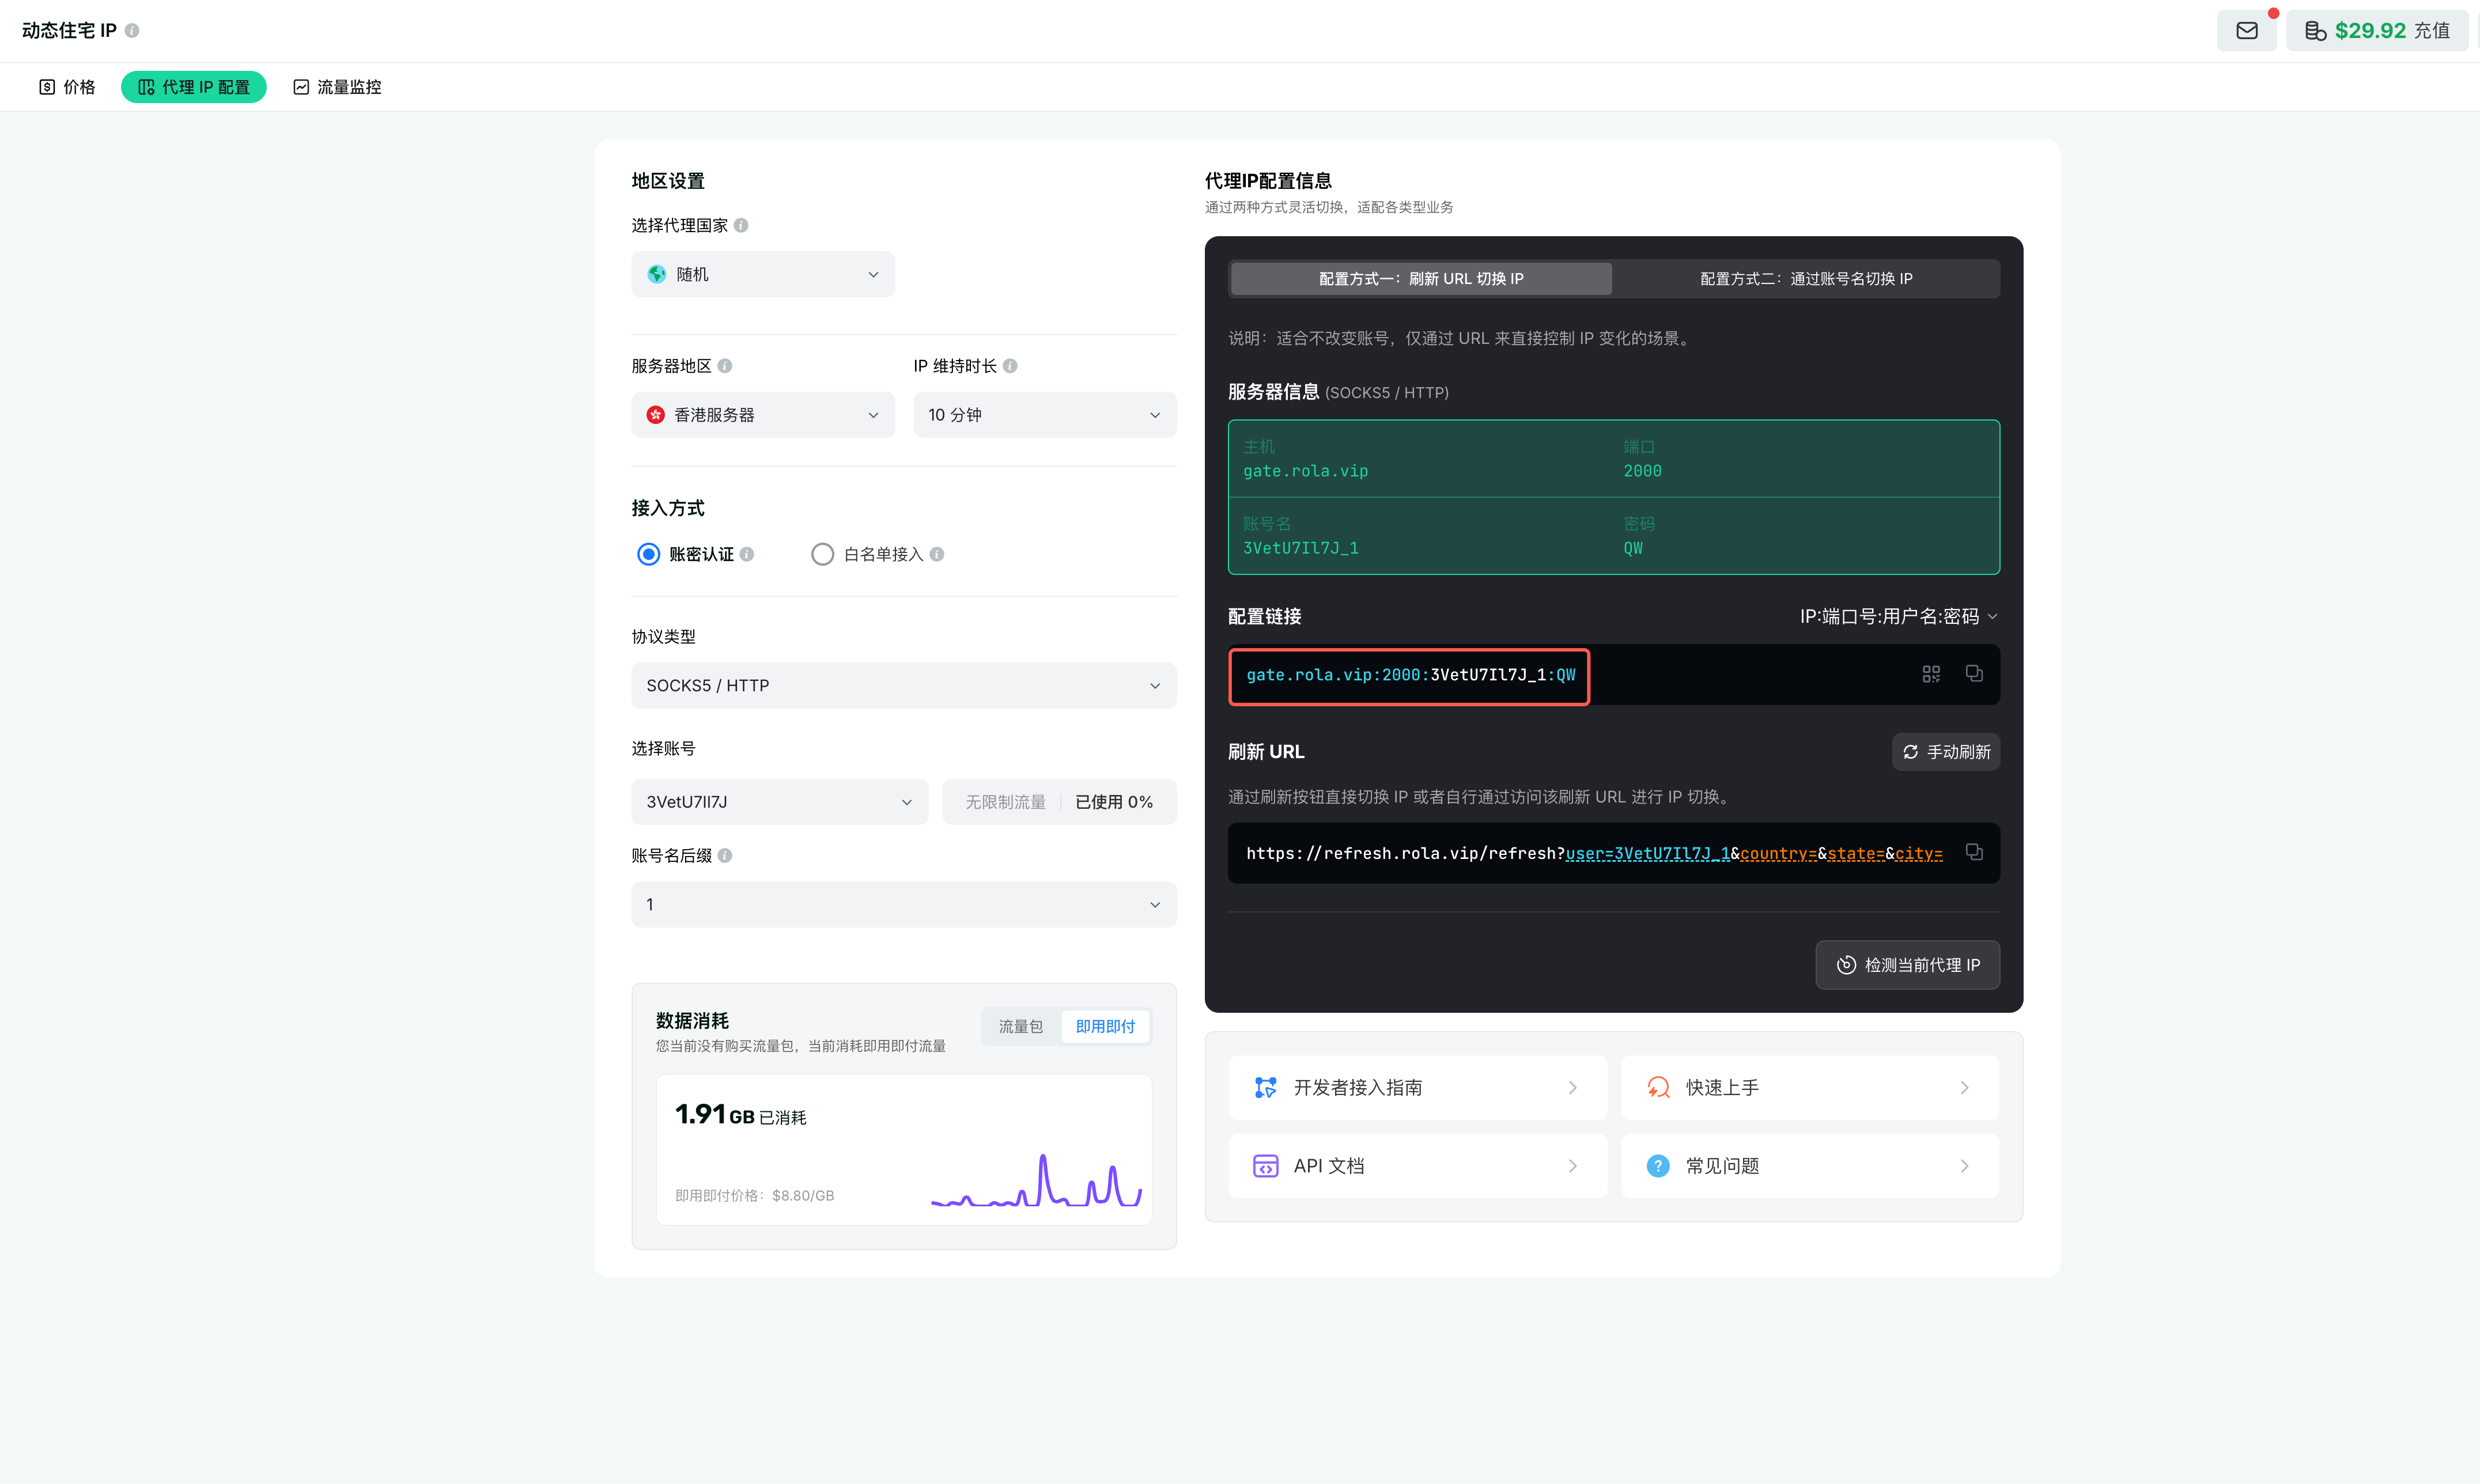Image resolution: width=2480 pixels, height=1484 pixels.
Task: Click the 手动刷新 button
Action: click(x=1946, y=752)
